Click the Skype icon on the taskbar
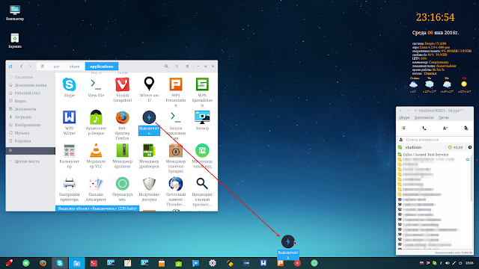The height and width of the screenshot is (269, 479). point(60,263)
